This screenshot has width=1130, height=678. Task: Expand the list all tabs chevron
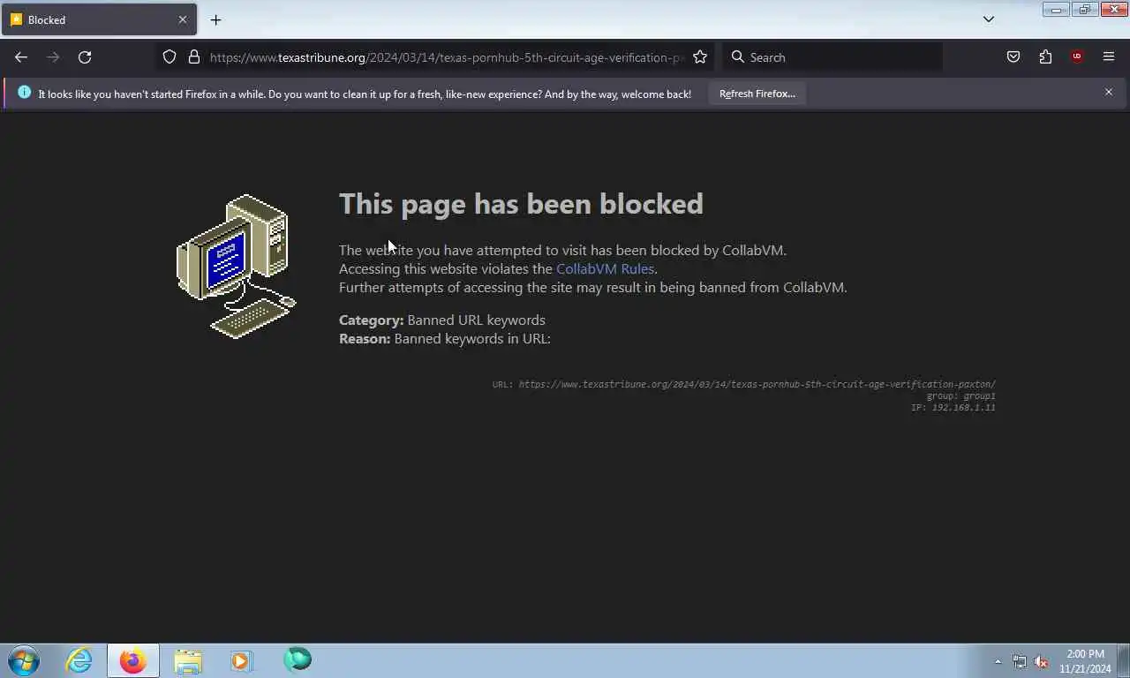(989, 19)
